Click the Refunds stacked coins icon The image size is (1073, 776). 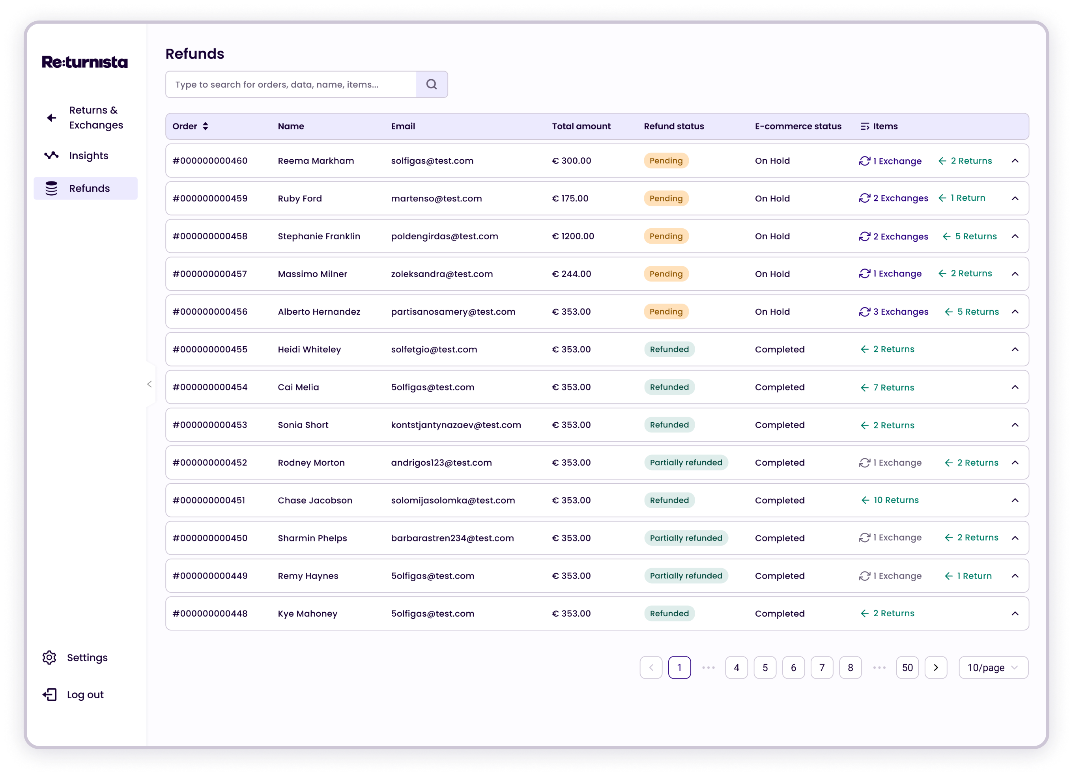(51, 188)
